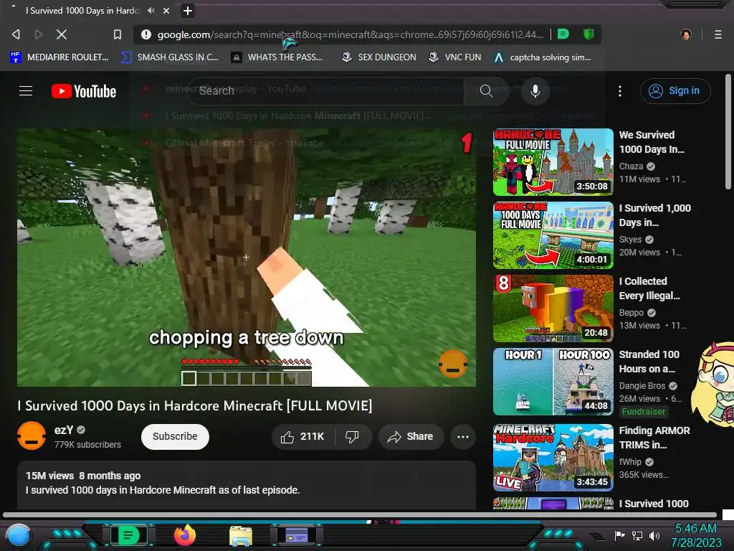Open the green notes app in taskbar
The height and width of the screenshot is (551, 734).
(x=128, y=535)
